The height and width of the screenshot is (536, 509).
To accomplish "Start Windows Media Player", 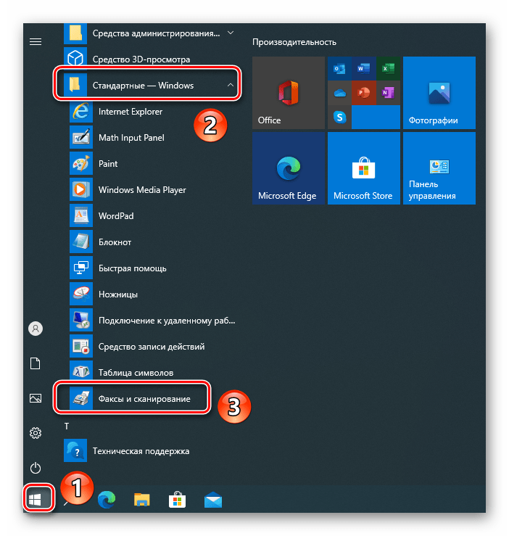I will [x=152, y=190].
